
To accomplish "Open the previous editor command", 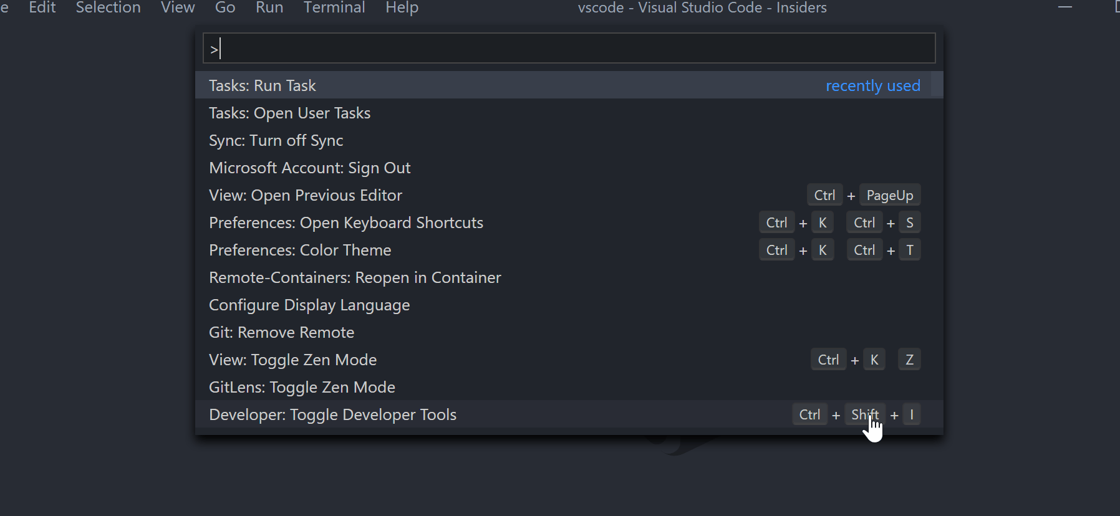I will 305,195.
